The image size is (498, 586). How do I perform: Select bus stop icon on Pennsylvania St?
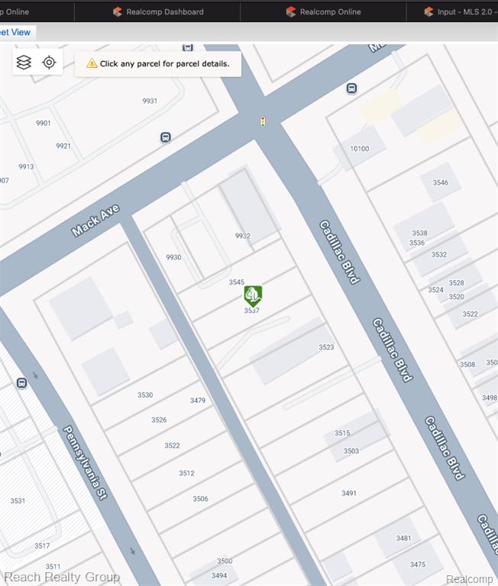point(21,383)
